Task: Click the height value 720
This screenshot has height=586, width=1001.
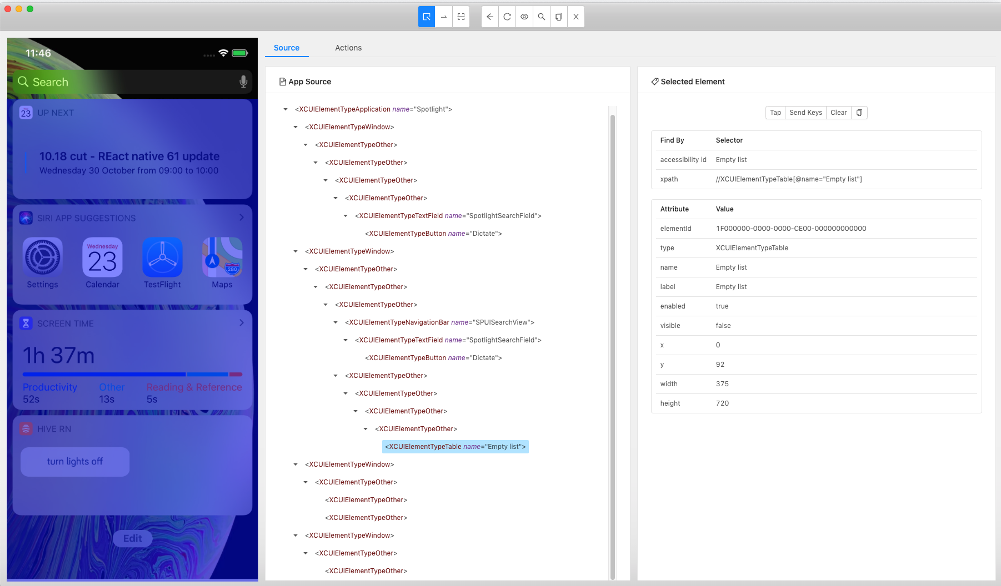Action: [x=722, y=403]
